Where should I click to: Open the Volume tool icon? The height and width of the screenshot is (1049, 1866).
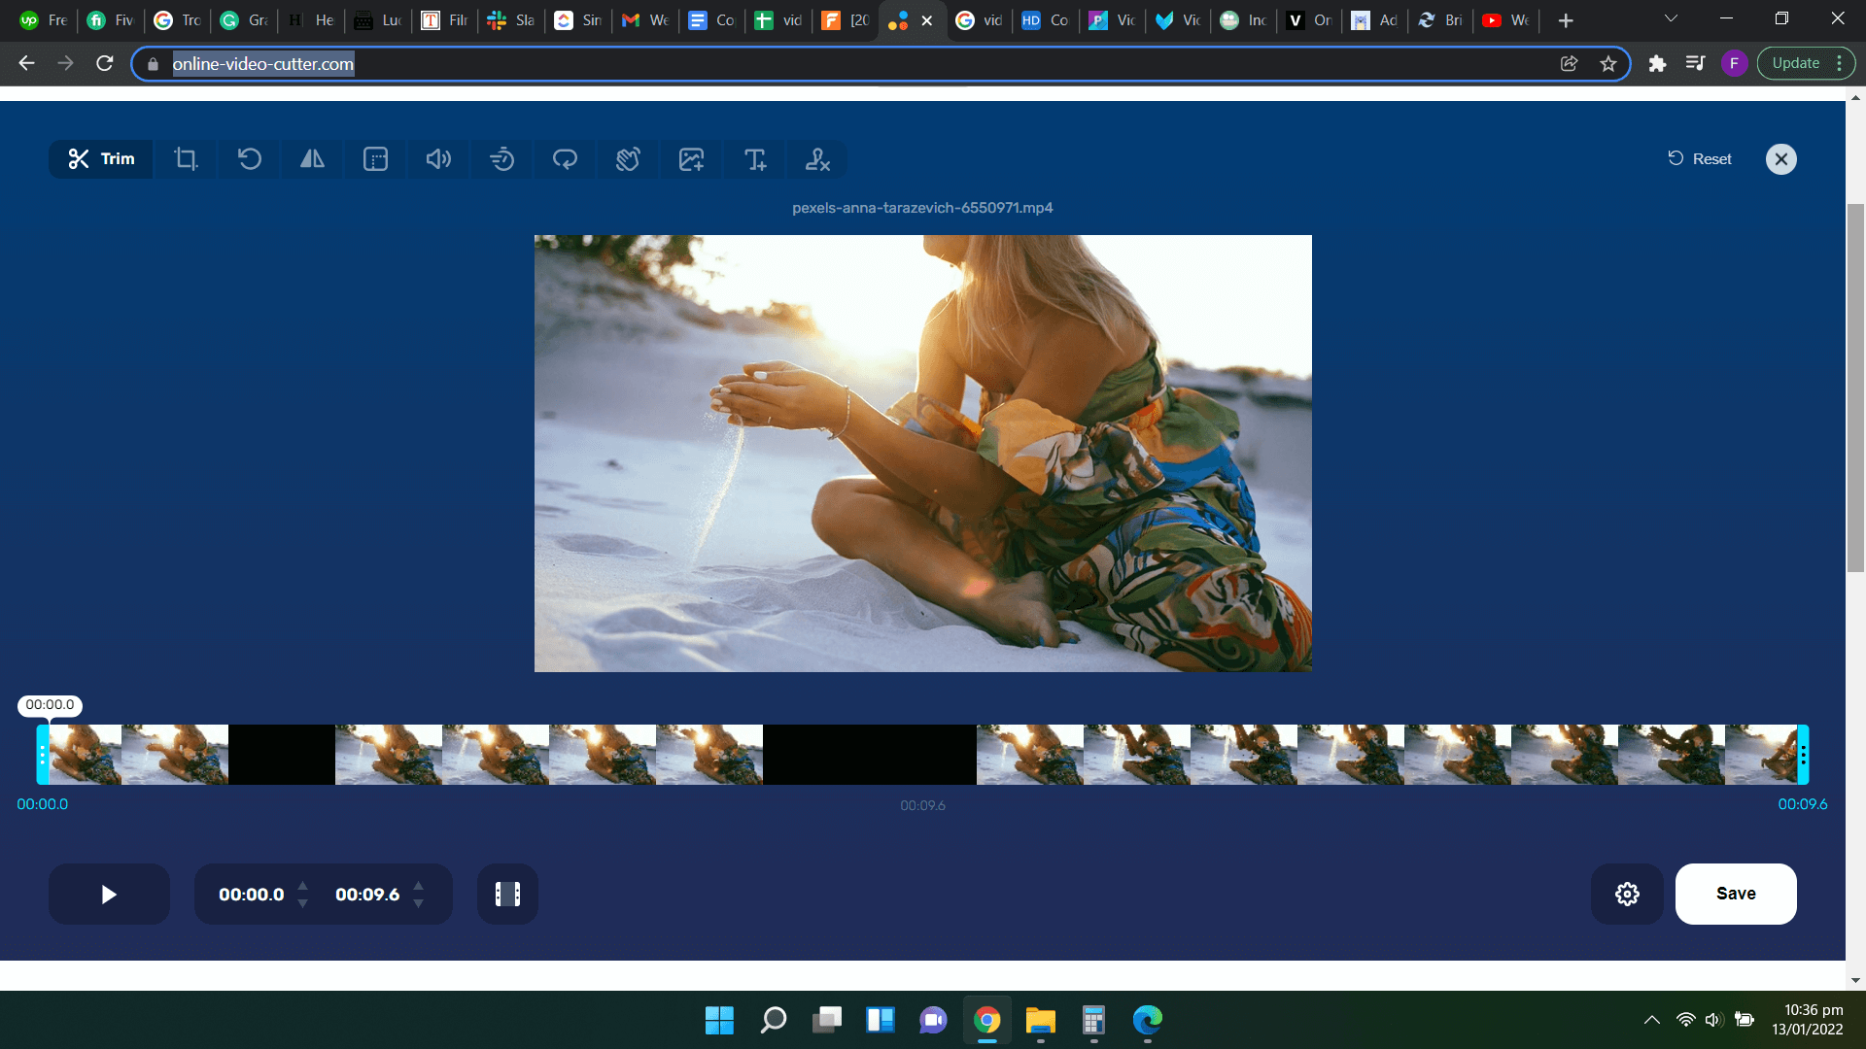coord(438,159)
